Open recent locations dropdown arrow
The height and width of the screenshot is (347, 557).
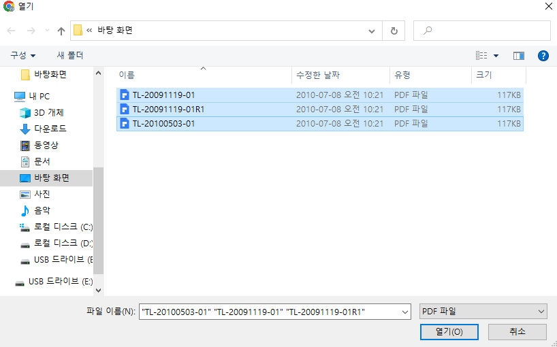[x=47, y=31]
